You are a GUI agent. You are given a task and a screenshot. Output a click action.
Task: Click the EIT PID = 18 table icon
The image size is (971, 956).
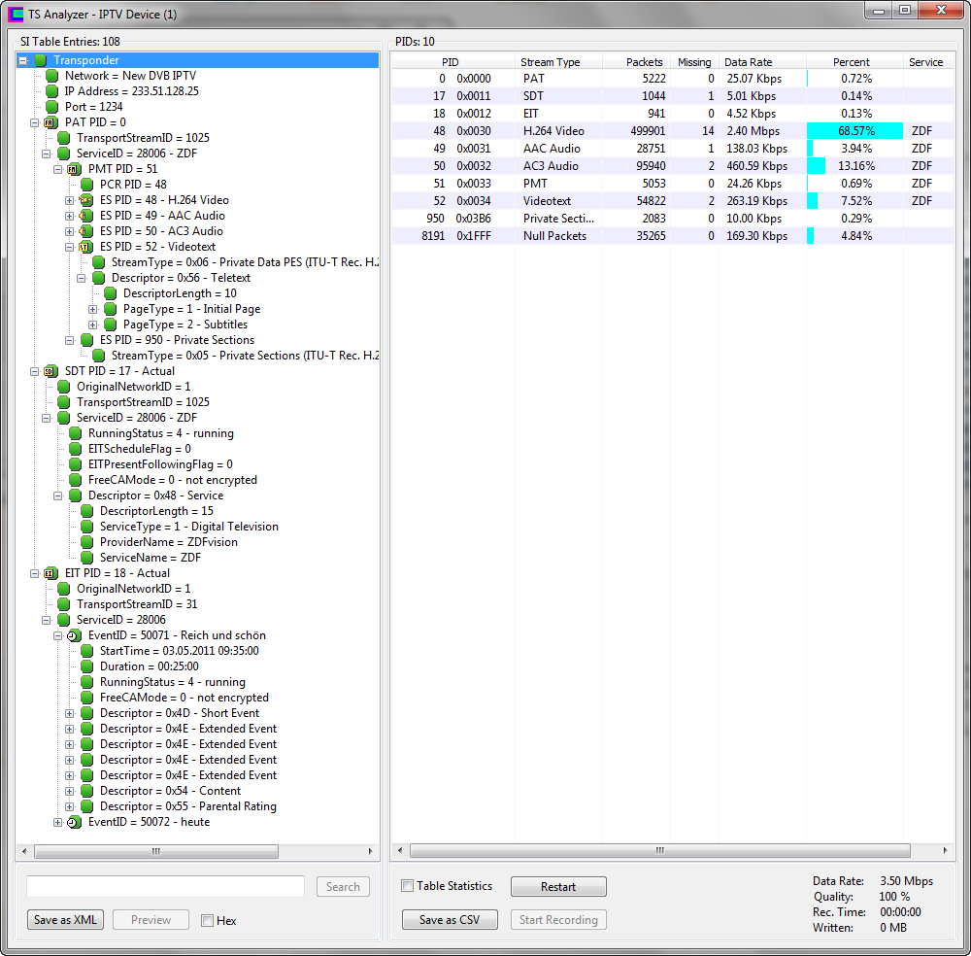pos(50,573)
